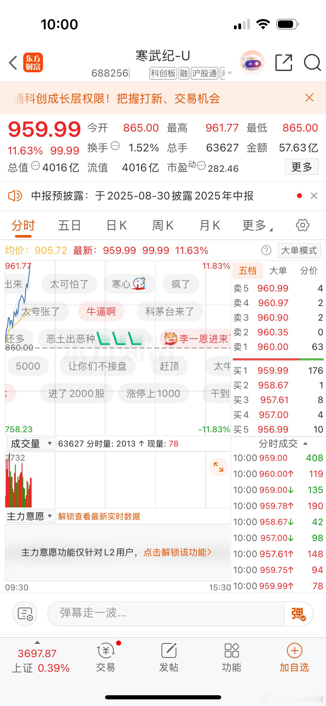Expand the 上证 index bar arrow
Viewport: 326px width, 706px height.
point(37,642)
